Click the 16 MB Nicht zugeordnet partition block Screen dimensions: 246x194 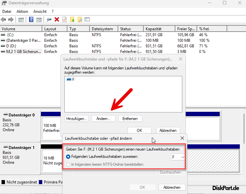click(x=52, y=160)
